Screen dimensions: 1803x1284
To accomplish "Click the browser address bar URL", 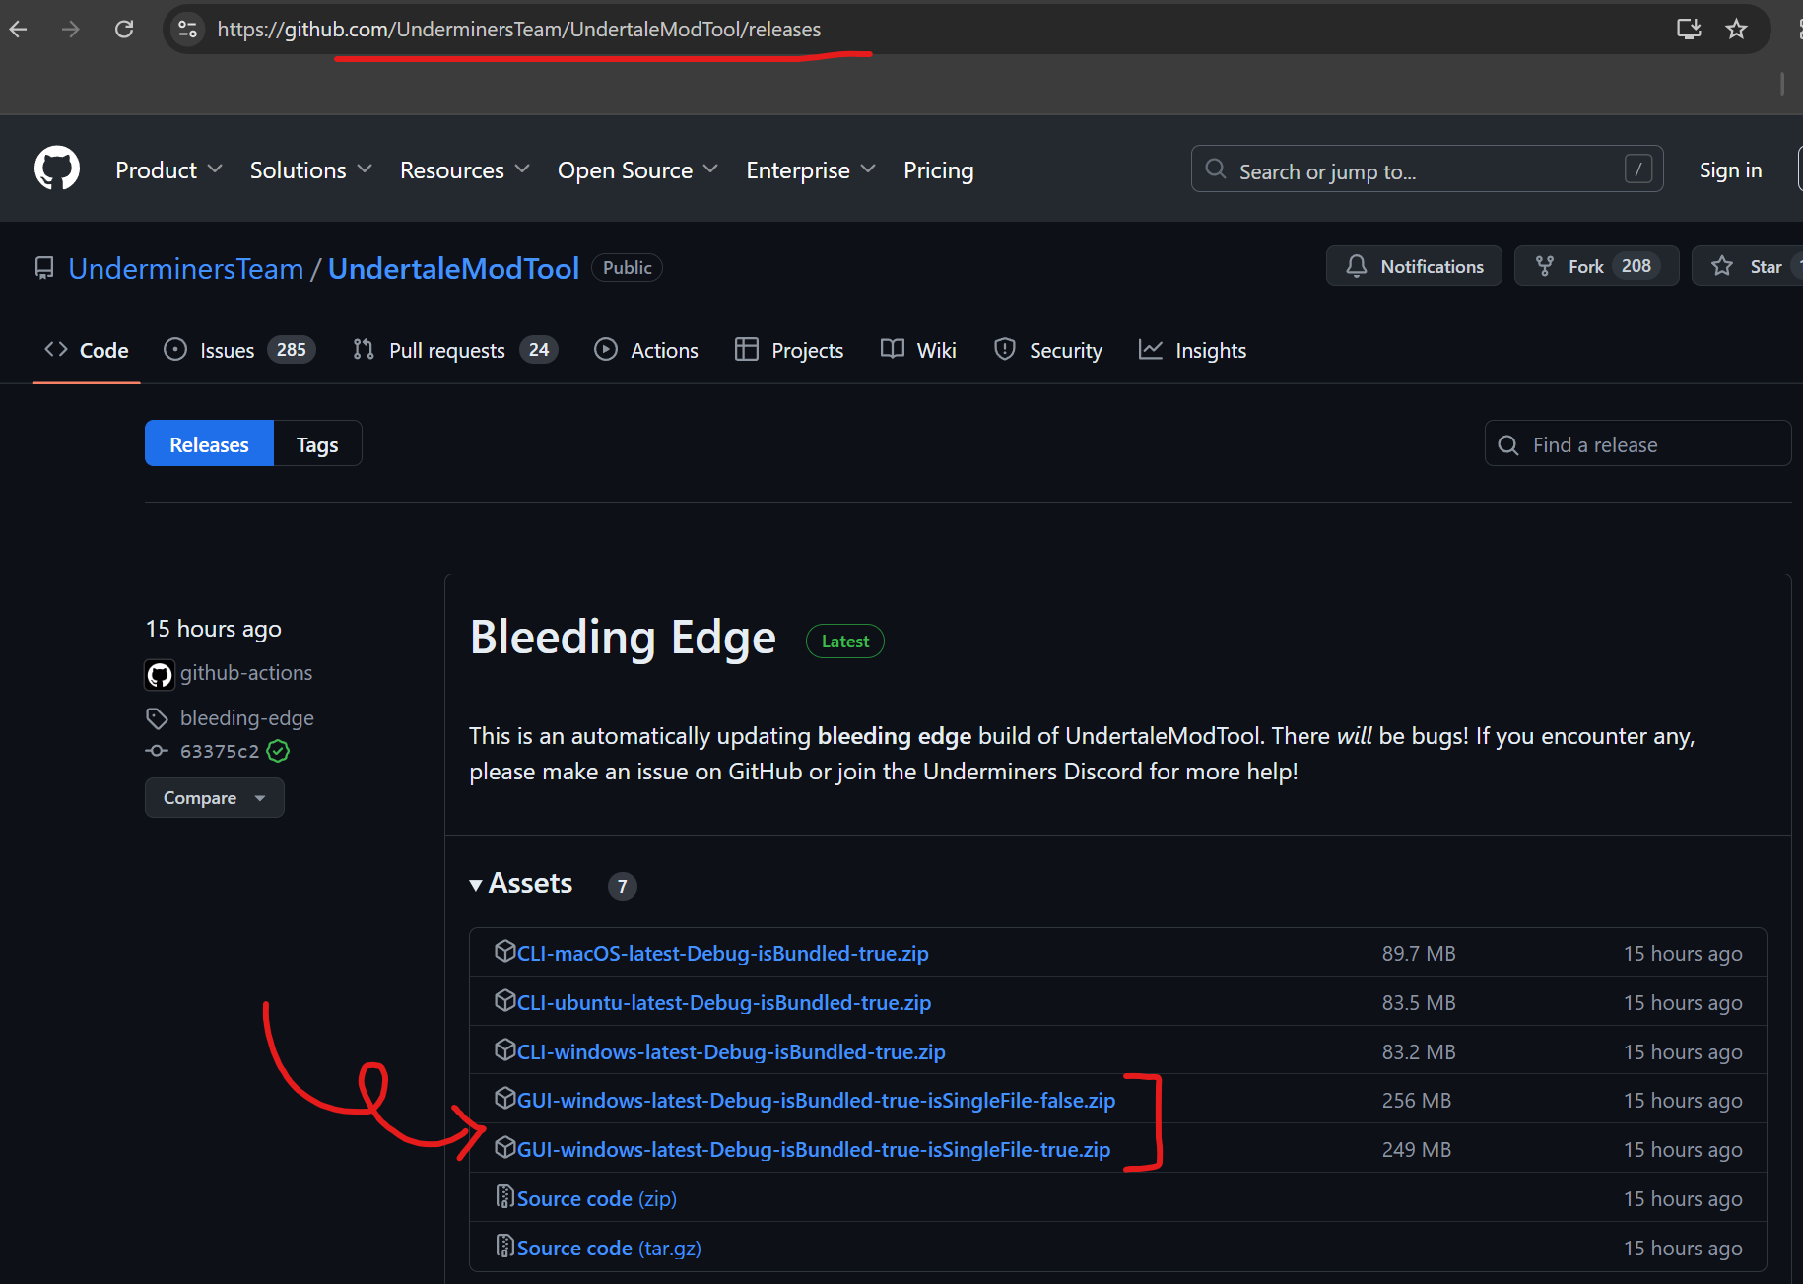I will click(x=519, y=30).
